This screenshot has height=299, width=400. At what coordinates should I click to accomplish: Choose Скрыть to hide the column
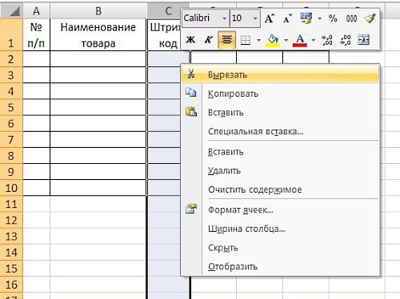coord(223,248)
